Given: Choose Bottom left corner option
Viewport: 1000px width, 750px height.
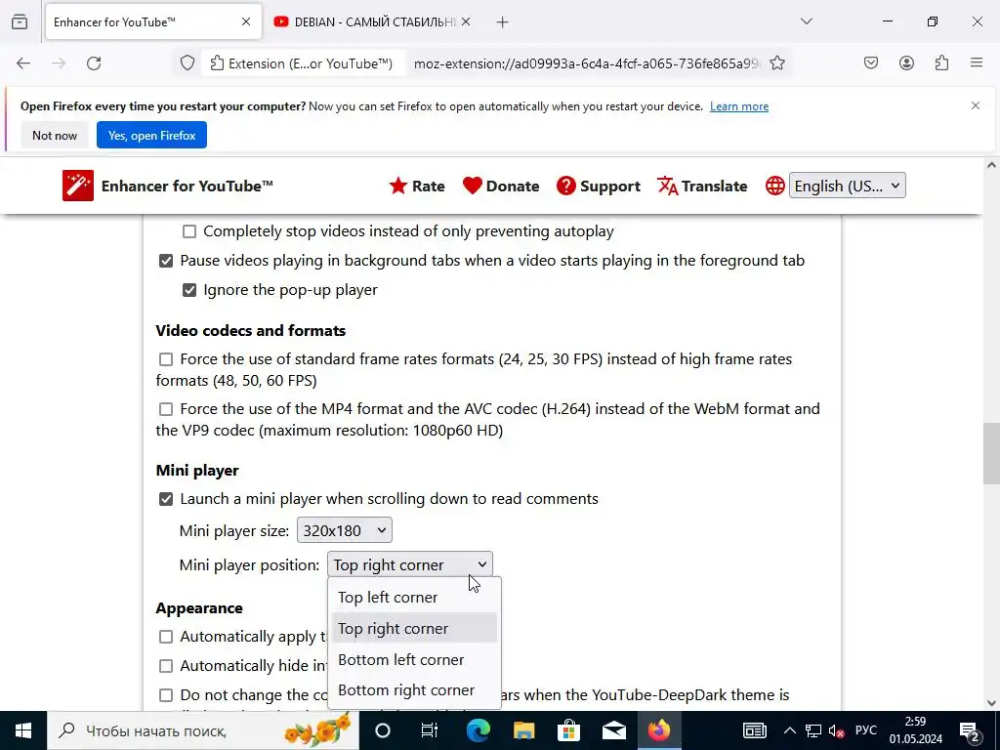Looking at the screenshot, I should 414,659.
